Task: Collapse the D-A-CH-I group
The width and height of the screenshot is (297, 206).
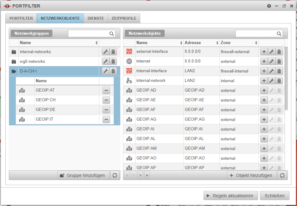Action: (14, 71)
